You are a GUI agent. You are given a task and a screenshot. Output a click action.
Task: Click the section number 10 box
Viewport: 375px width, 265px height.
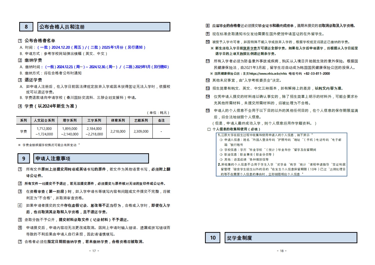(x=213, y=238)
